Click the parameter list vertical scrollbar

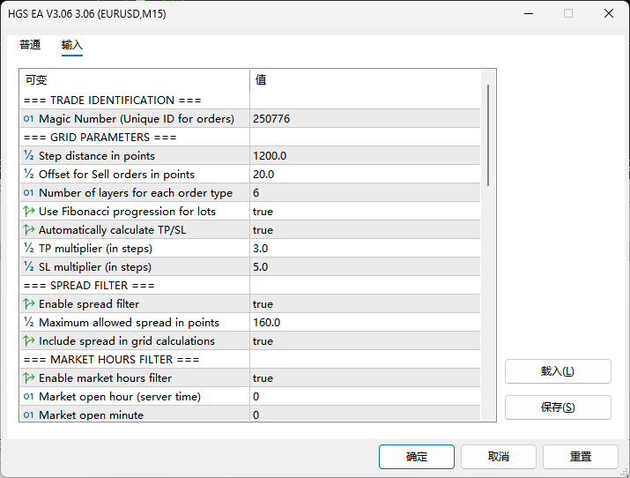click(x=487, y=132)
